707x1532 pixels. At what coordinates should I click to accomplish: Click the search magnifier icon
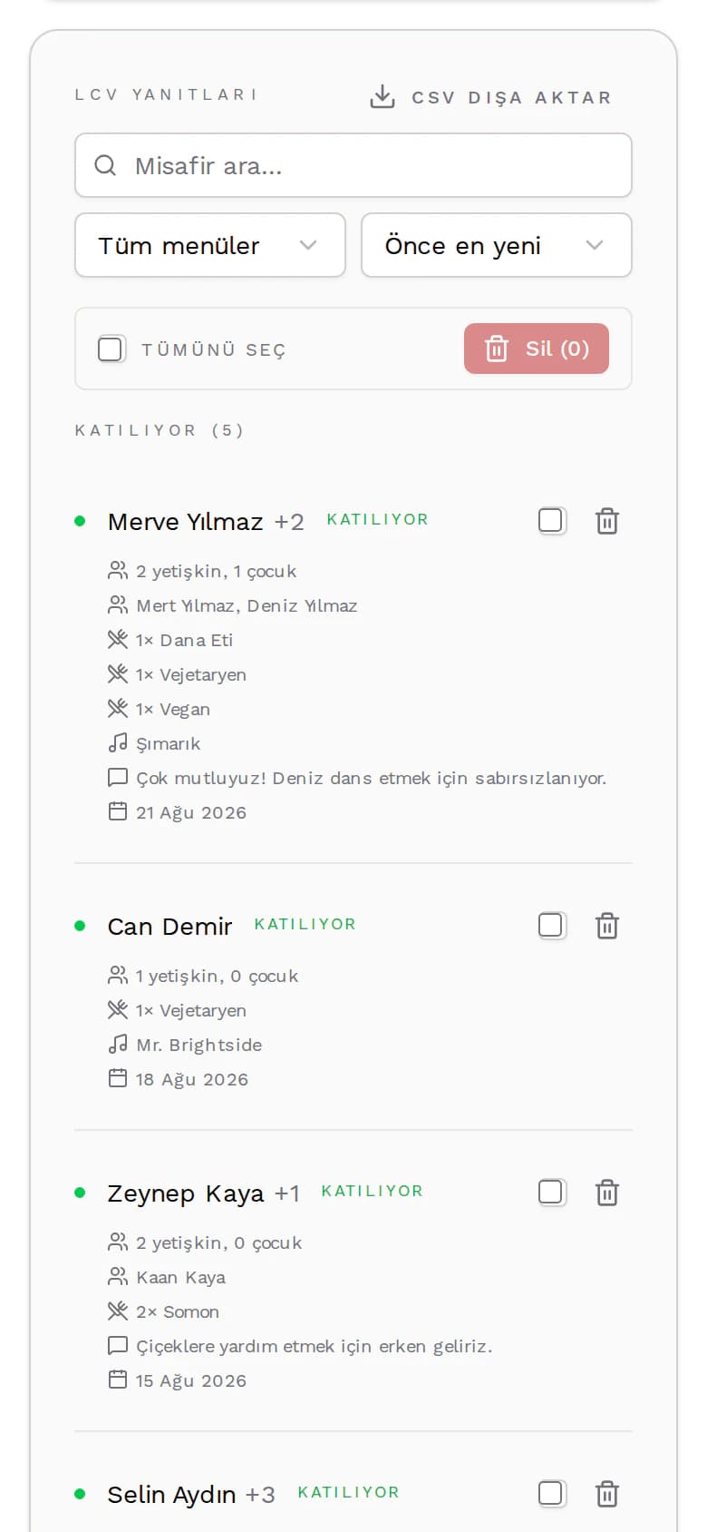point(105,165)
